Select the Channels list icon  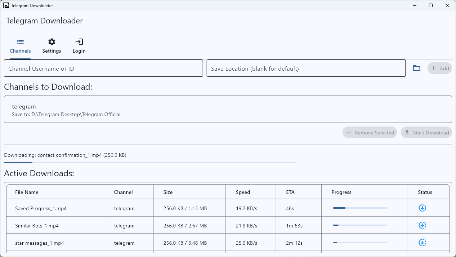20,41
